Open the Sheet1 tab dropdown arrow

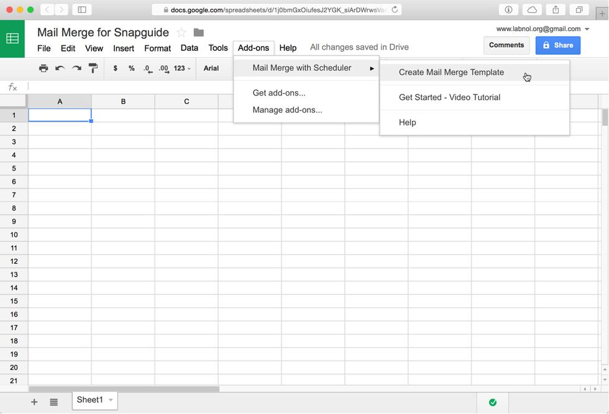tap(109, 400)
